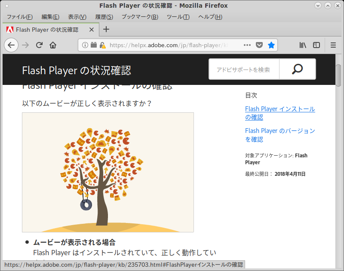Open a new tab with plus button
The image size is (344, 271).
106,29
